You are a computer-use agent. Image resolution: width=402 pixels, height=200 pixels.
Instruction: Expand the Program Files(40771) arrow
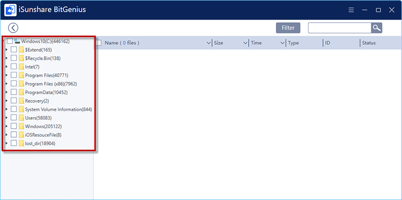tap(7, 75)
